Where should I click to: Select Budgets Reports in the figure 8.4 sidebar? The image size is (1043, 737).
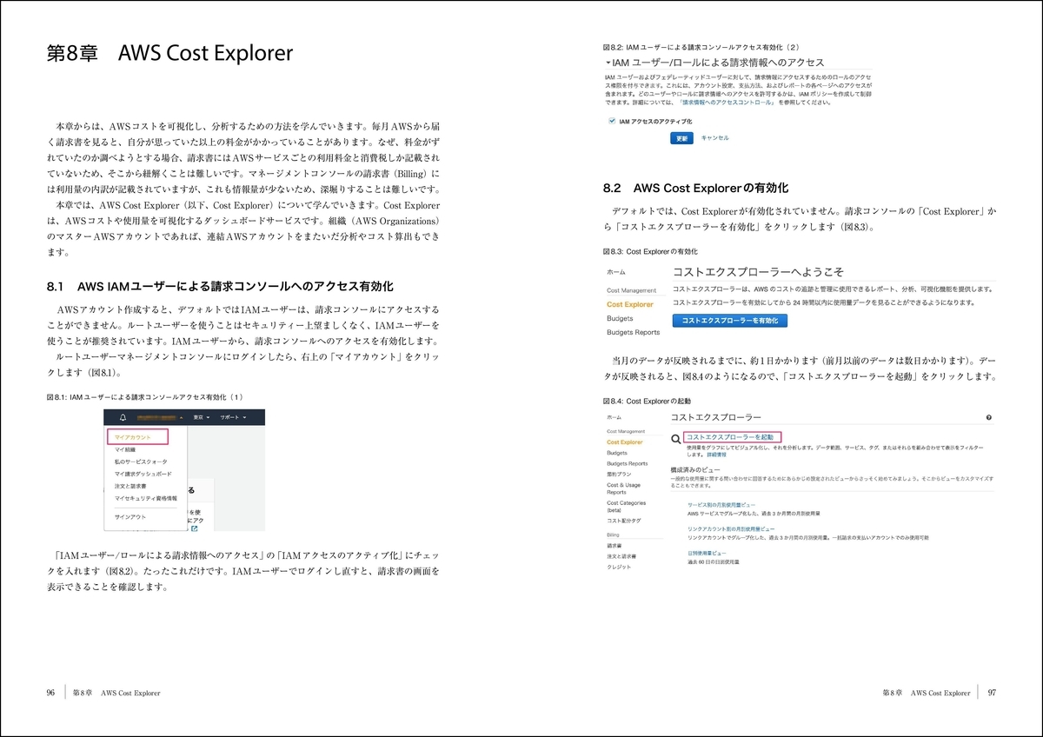point(628,463)
